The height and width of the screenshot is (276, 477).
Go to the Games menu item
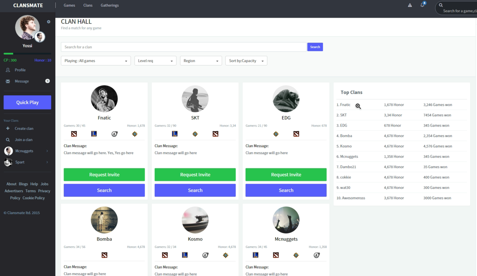tap(70, 5)
